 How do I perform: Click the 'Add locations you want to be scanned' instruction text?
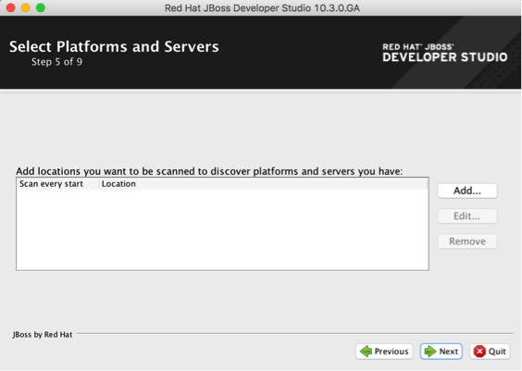[209, 171]
